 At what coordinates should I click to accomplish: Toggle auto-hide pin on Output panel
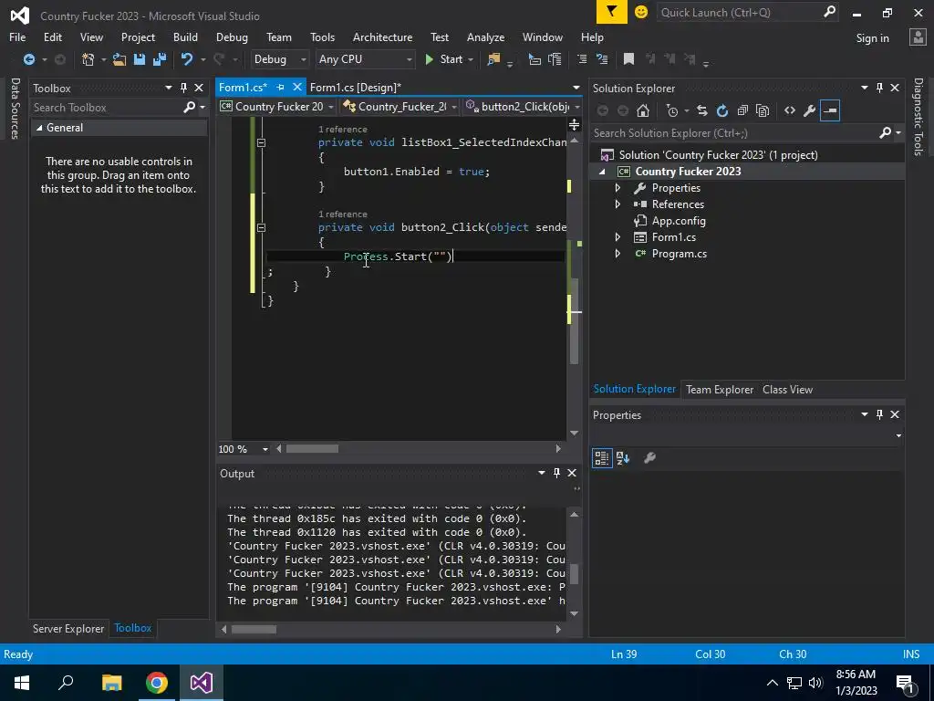[x=557, y=473]
